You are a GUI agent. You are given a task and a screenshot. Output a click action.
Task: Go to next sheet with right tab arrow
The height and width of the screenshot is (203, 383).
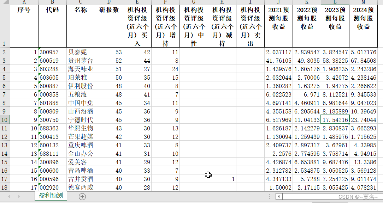19,196
